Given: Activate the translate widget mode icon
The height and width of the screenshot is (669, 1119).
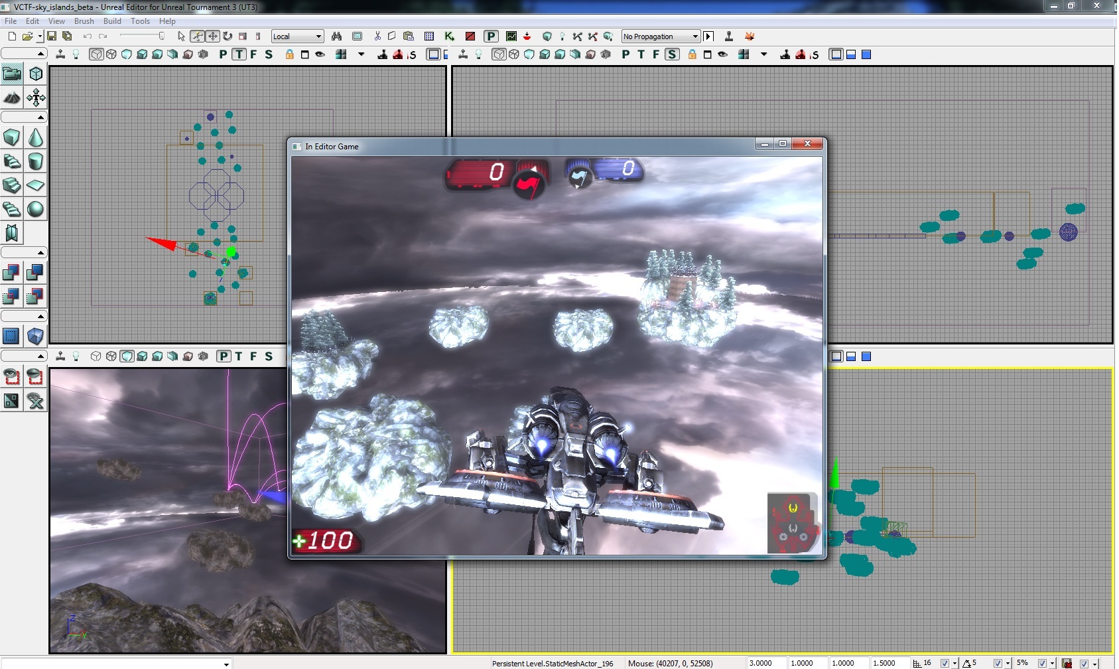Looking at the screenshot, I should tap(212, 37).
